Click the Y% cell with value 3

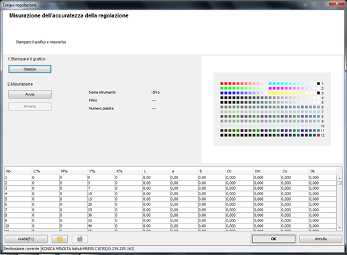[x=101, y=183]
